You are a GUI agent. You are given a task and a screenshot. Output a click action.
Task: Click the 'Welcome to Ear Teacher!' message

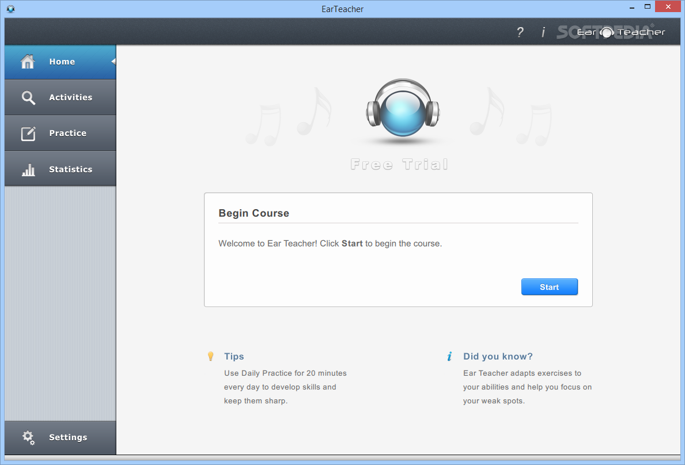330,243
